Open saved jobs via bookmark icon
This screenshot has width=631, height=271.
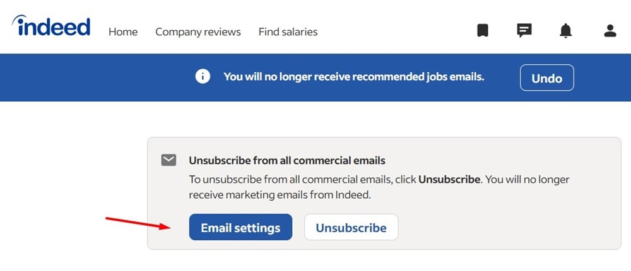point(483,30)
